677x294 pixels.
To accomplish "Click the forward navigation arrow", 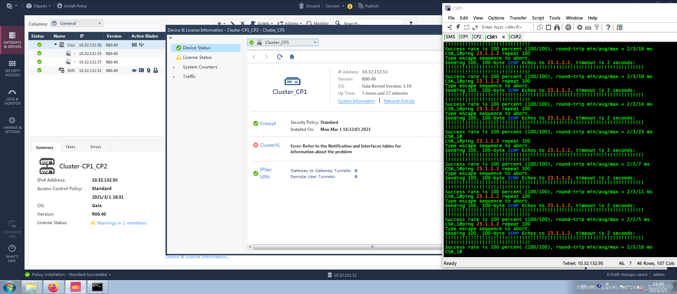I will coord(266,57).
